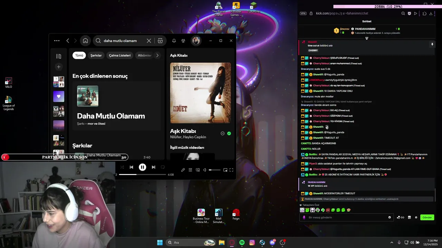Open the Spotify miniplayer icon
This screenshot has width=442, height=248.
click(225, 170)
